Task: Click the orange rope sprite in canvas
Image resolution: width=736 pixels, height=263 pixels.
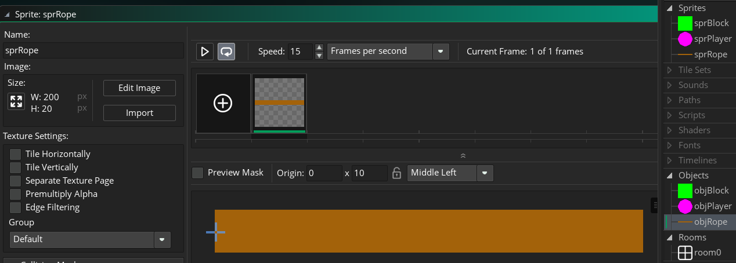Action: [x=429, y=231]
